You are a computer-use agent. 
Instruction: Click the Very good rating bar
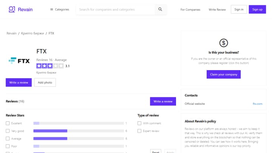[79, 131]
